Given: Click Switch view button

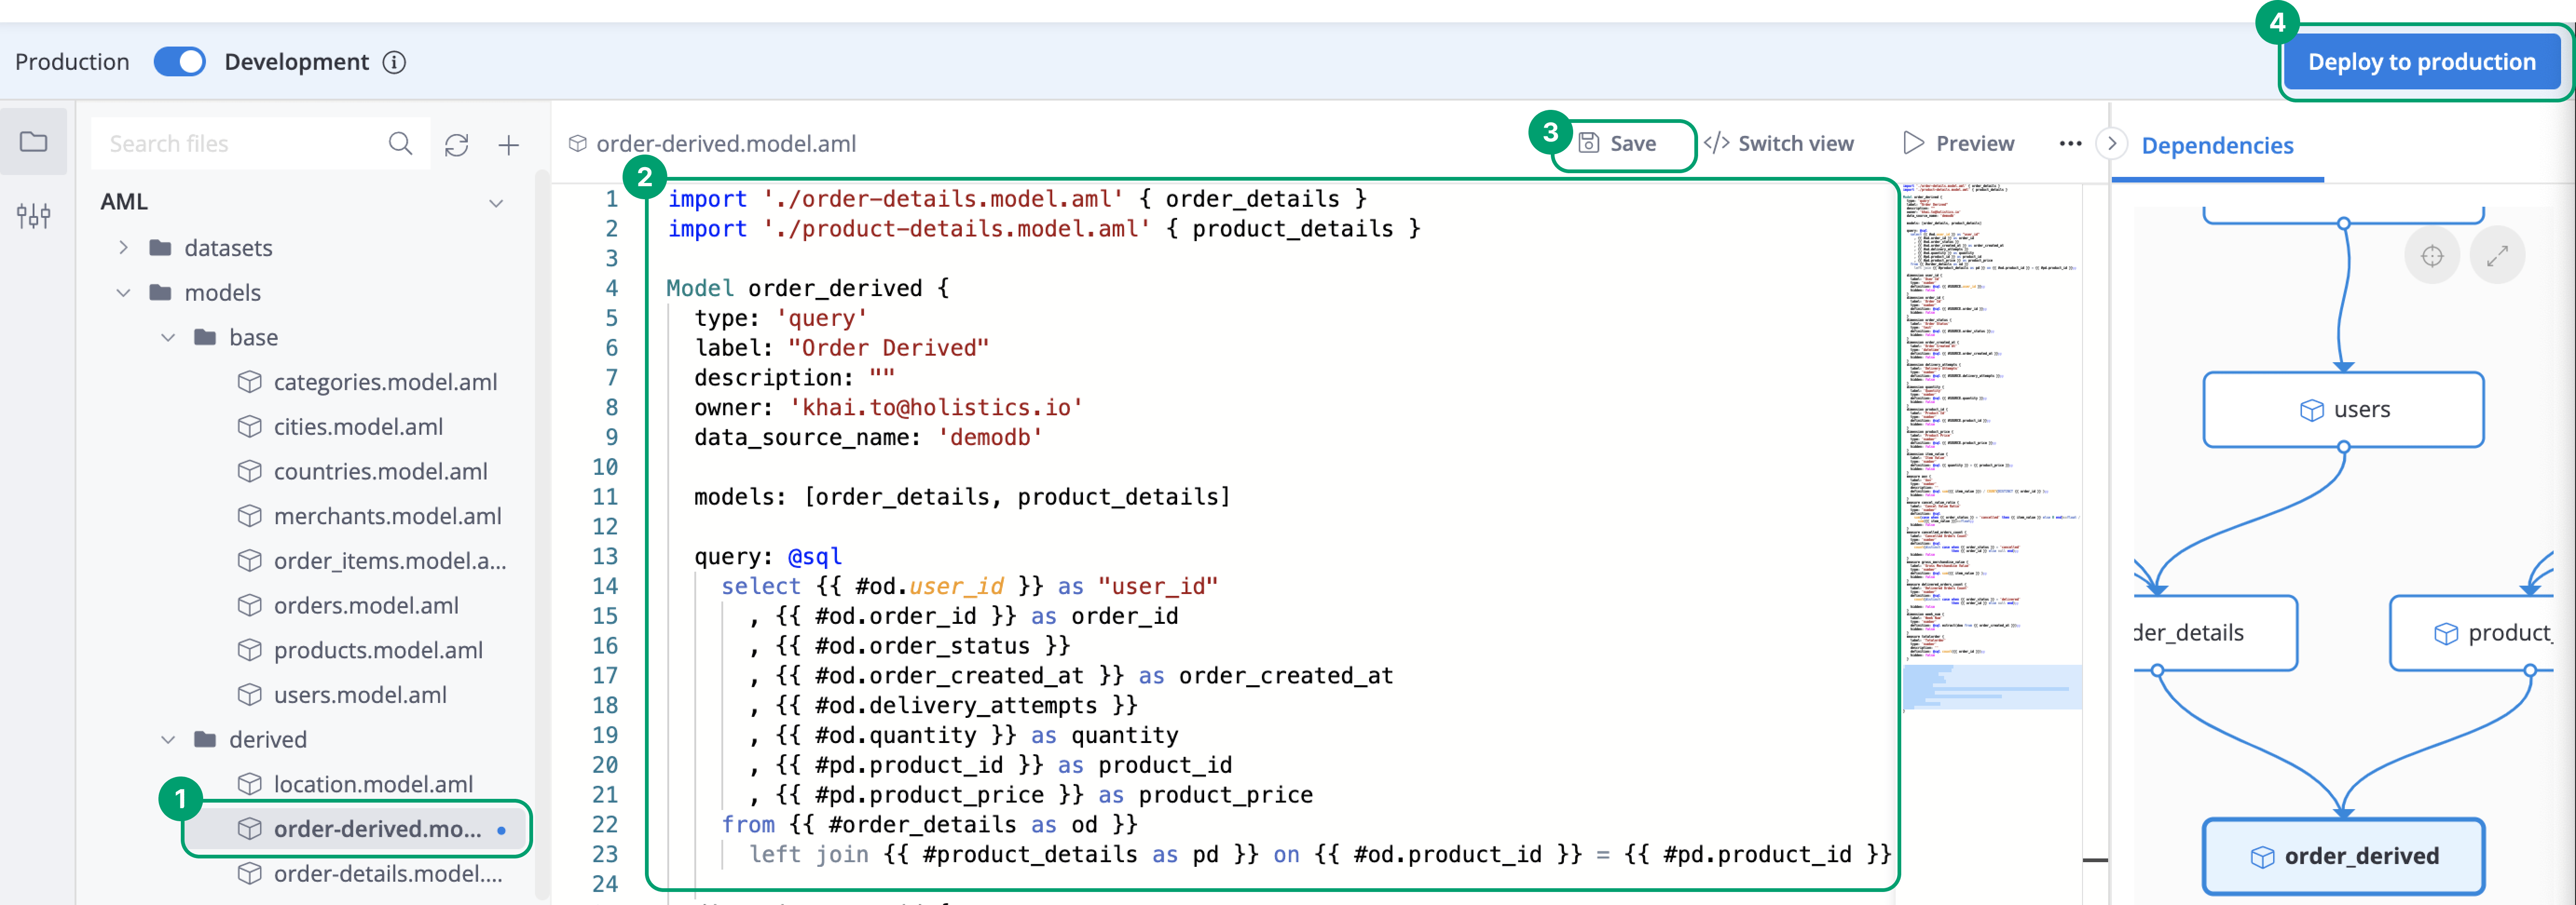Looking at the screenshot, I should 1778,144.
